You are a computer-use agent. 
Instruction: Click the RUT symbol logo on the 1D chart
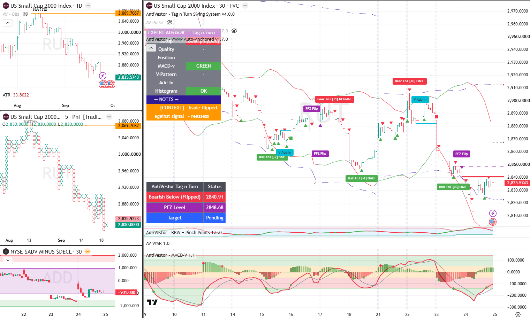pyautogui.click(x=6, y=6)
